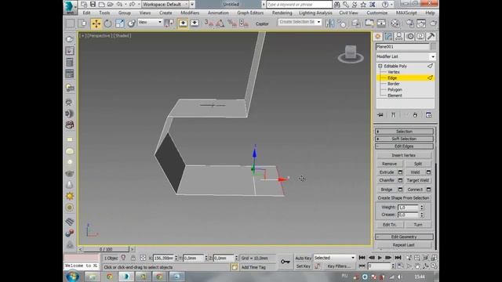This screenshot has width=502, height=282.
Task: Click the Play Animation button
Action: [380, 258]
